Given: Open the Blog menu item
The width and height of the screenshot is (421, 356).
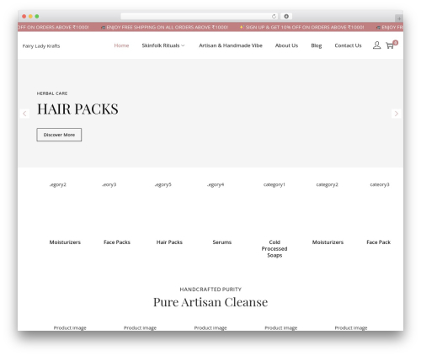Looking at the screenshot, I should [x=317, y=45].
